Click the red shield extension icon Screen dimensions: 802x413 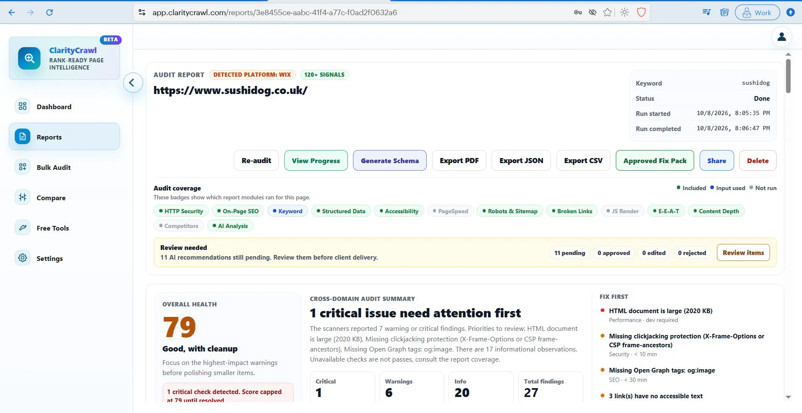(641, 13)
